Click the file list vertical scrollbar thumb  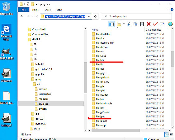pos(173,59)
